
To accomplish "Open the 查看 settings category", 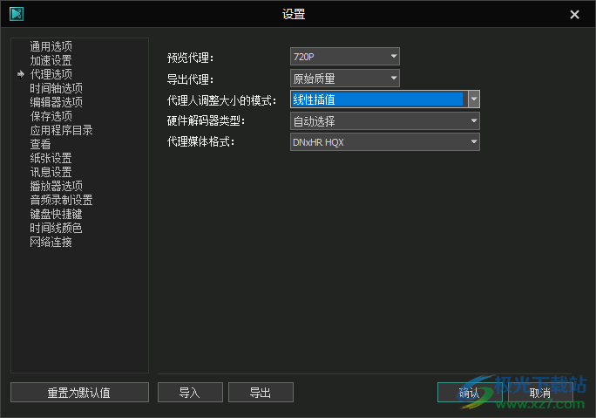I will click(40, 144).
